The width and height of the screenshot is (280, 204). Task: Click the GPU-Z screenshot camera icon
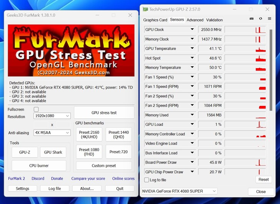point(252,18)
